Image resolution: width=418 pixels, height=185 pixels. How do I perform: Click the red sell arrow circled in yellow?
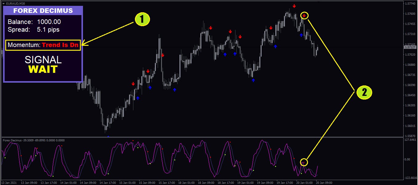click(304, 15)
